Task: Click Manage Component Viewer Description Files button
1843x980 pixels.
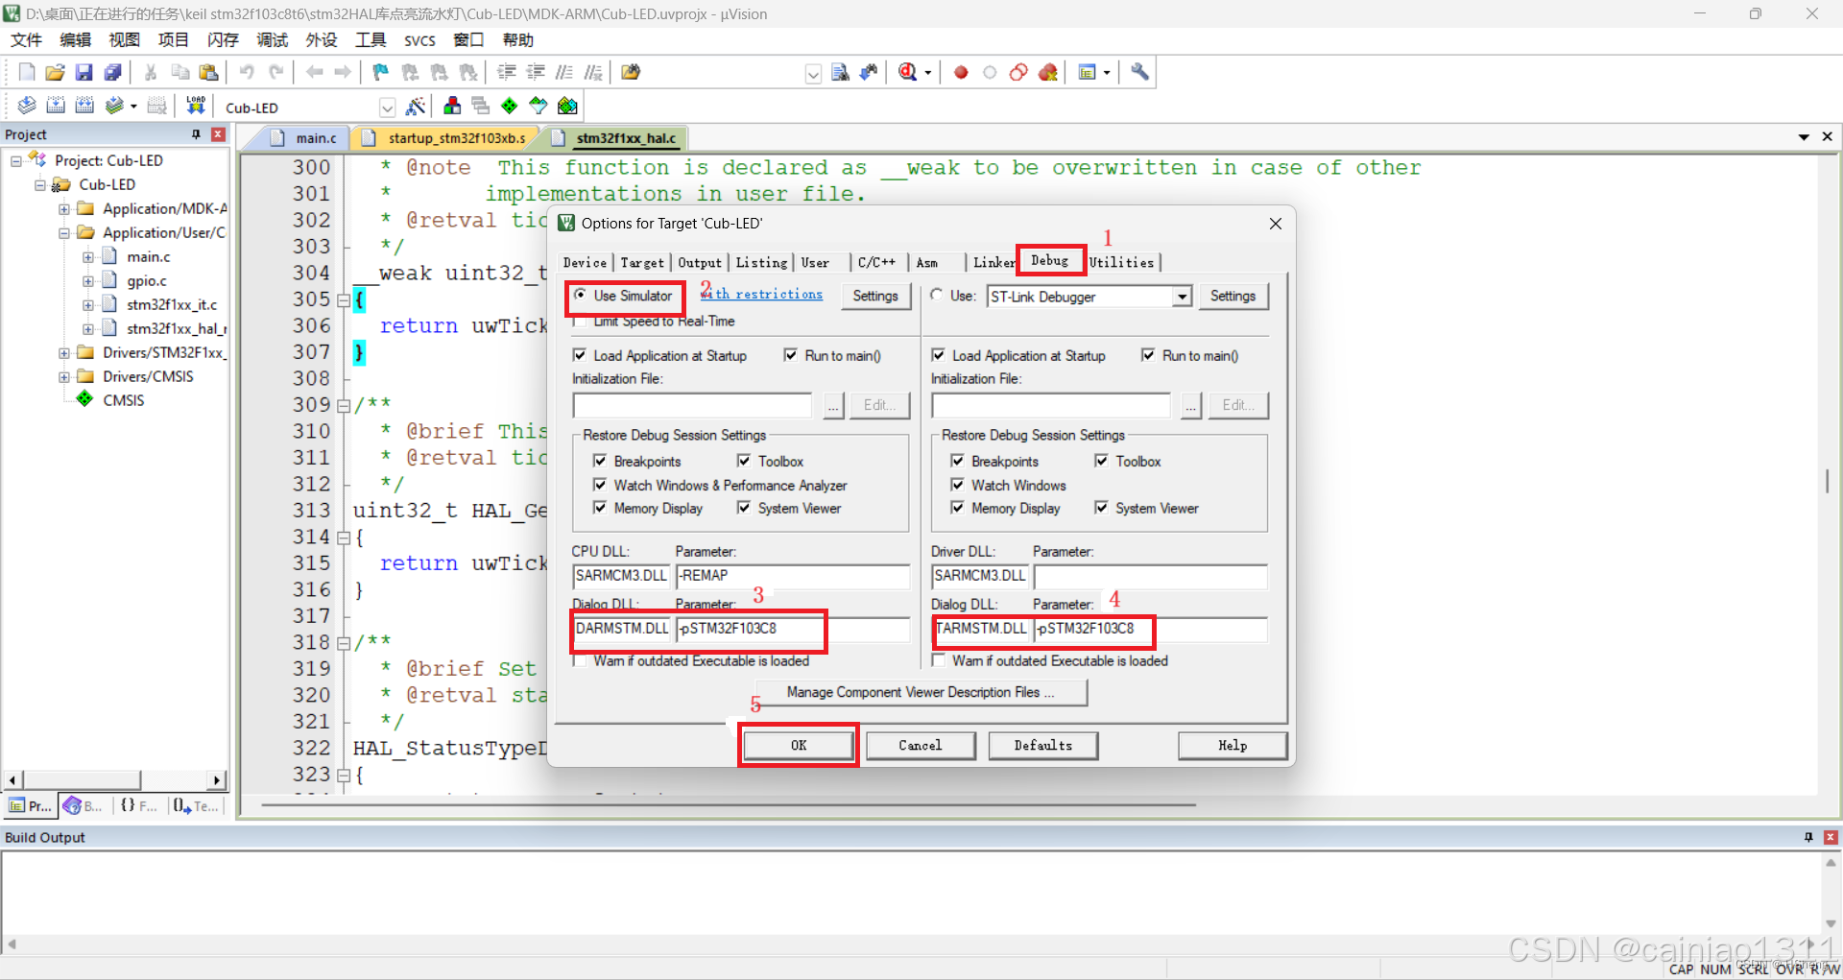Action: point(921,692)
